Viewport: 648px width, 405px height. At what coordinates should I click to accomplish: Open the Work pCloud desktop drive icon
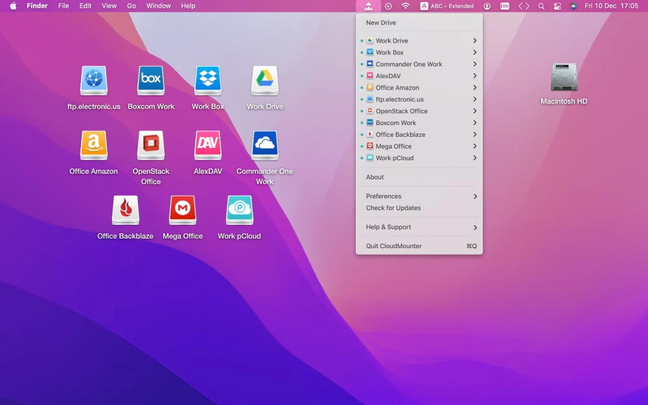pos(240,211)
